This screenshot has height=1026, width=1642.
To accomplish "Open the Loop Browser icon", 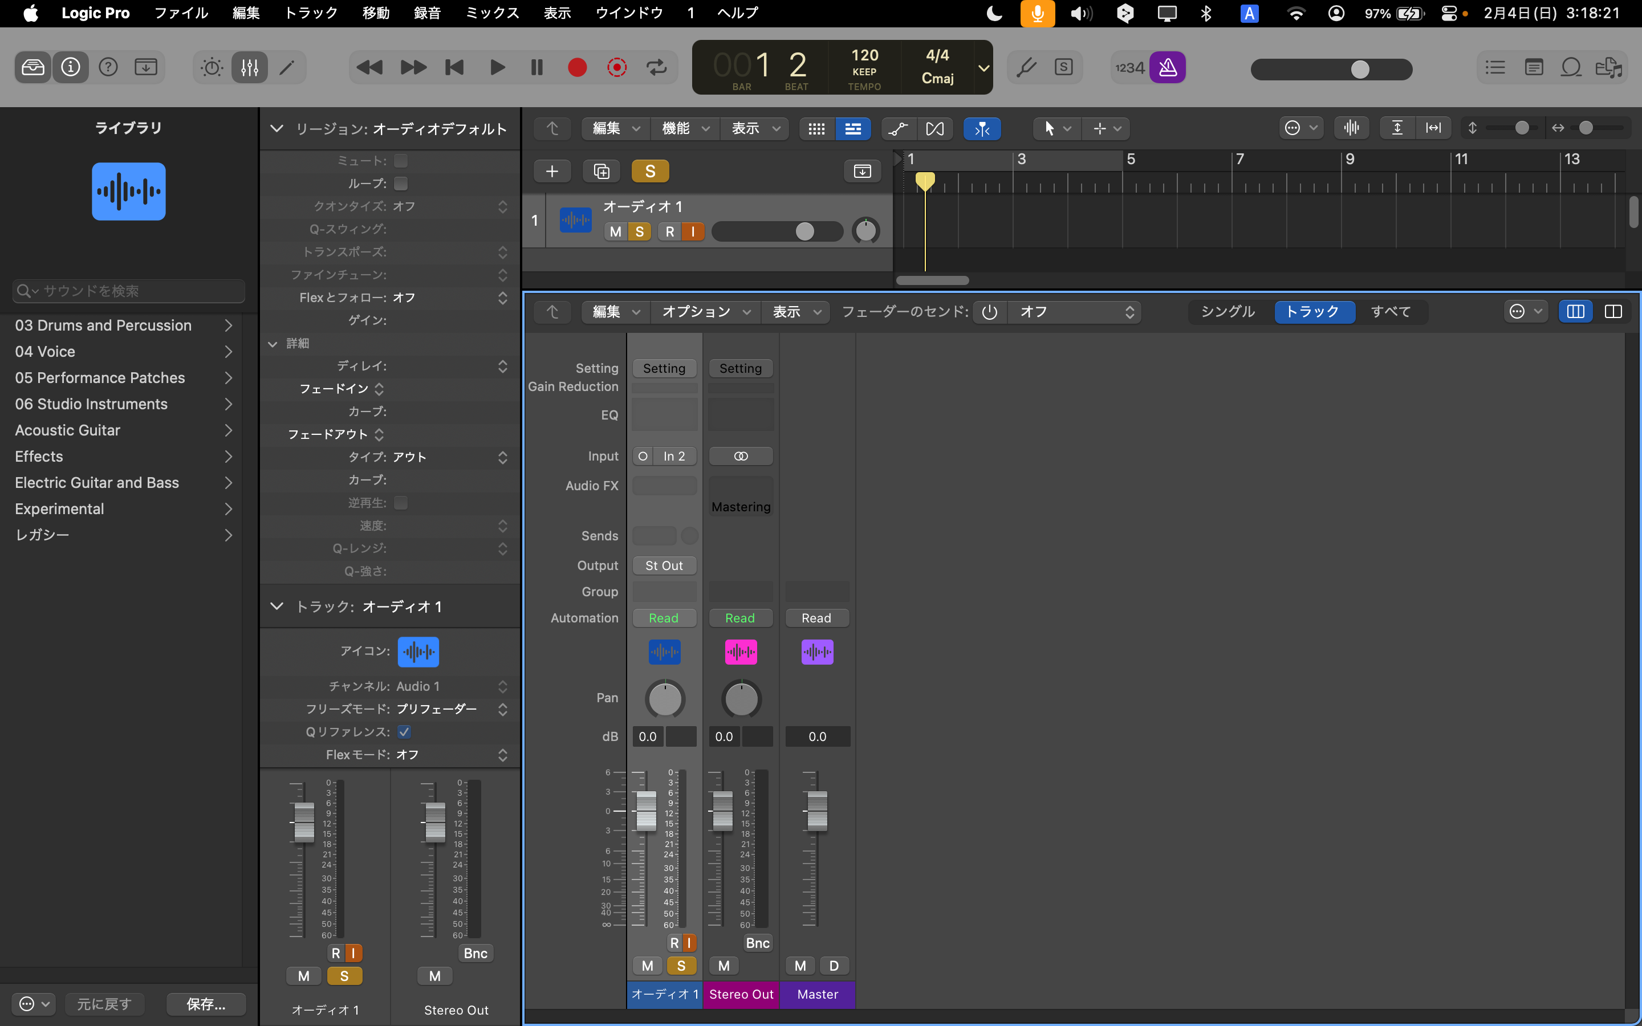I will click(1571, 67).
